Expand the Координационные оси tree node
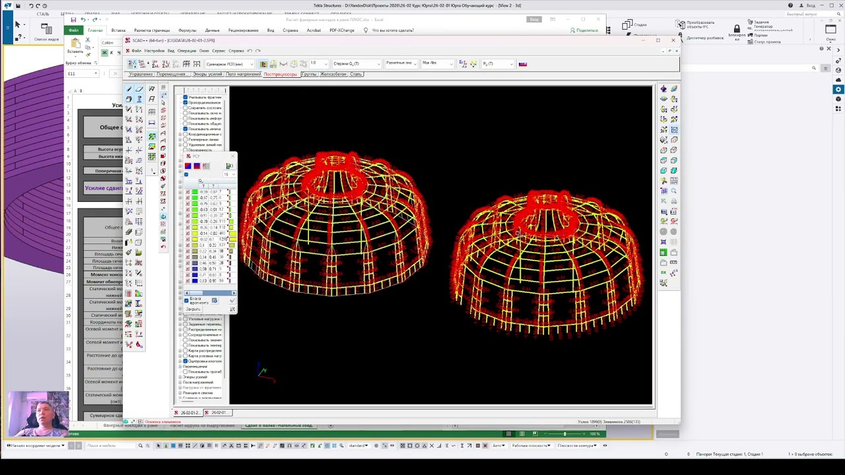The image size is (845, 475). 180,135
